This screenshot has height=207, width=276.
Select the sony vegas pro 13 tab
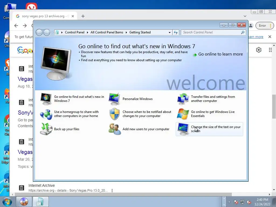[x=45, y=16]
